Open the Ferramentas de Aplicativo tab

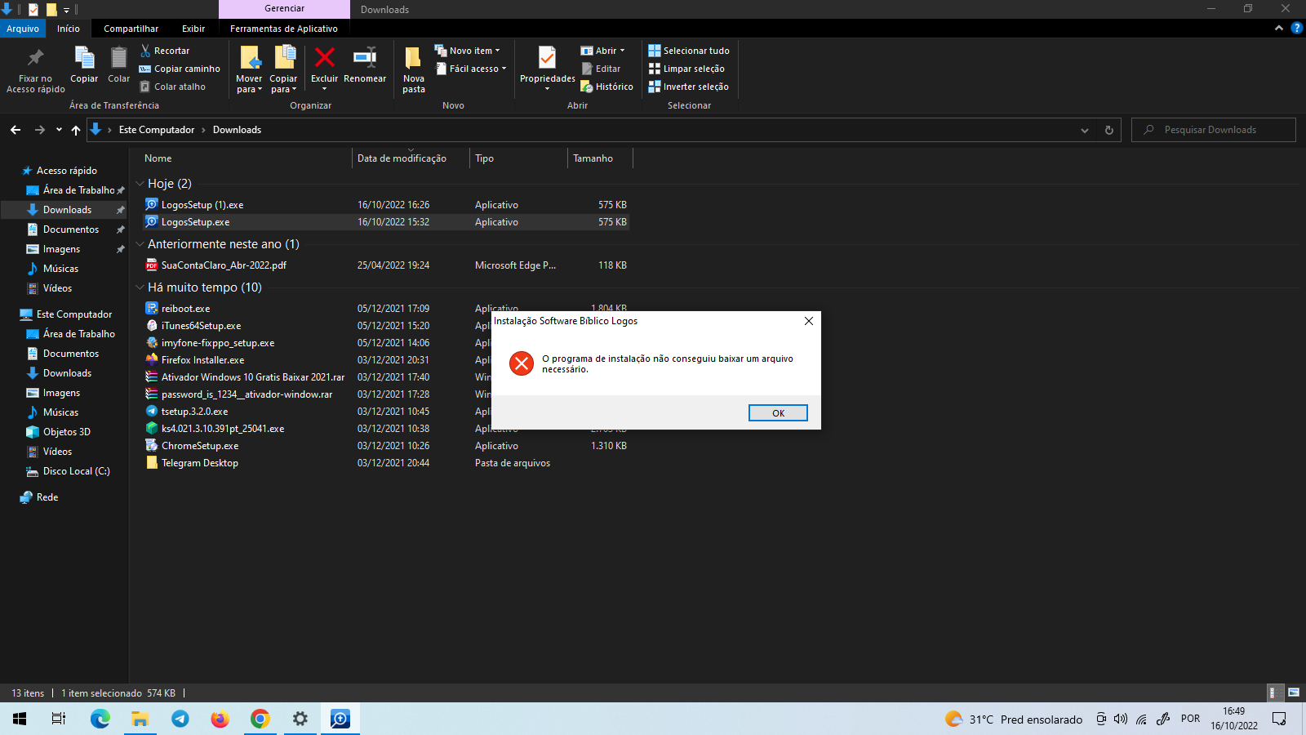(x=284, y=29)
